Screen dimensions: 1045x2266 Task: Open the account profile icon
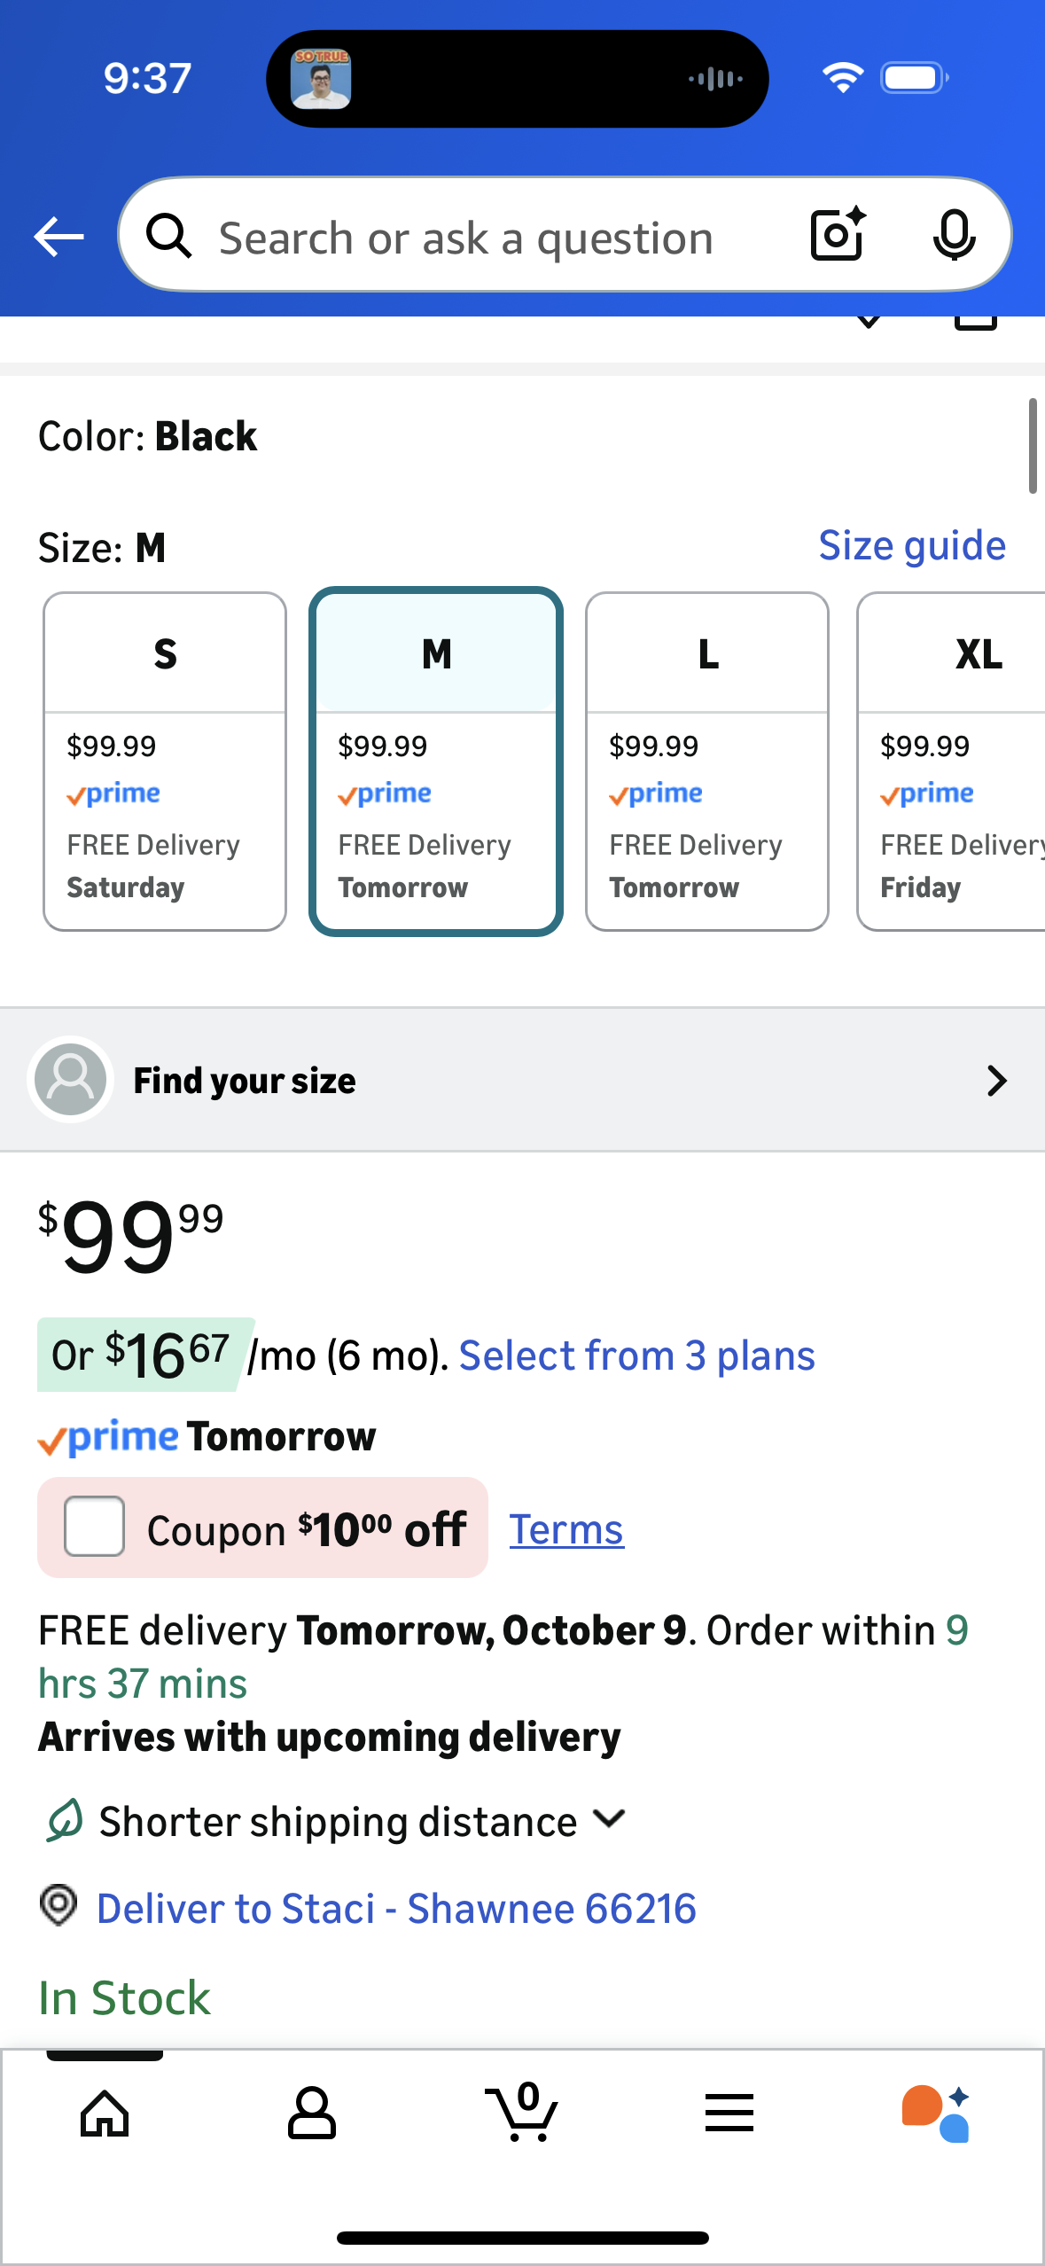[x=312, y=2114]
